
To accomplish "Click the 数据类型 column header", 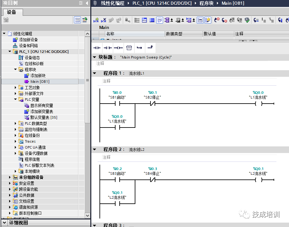I will [184, 34].
